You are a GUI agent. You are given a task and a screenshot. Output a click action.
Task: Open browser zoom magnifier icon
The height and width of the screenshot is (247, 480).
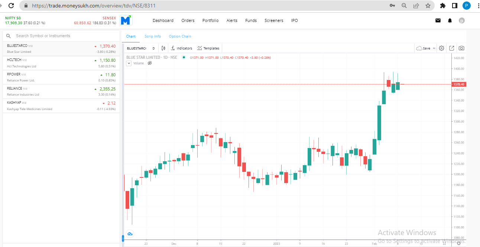click(x=404, y=6)
